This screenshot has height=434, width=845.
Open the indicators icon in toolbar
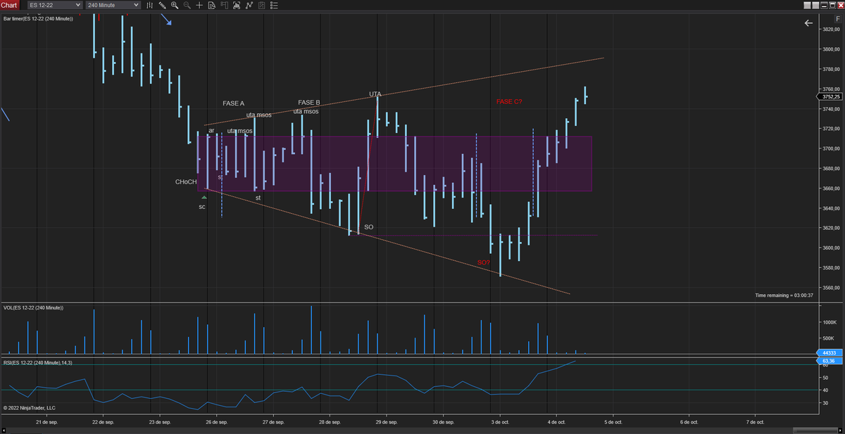(237, 5)
